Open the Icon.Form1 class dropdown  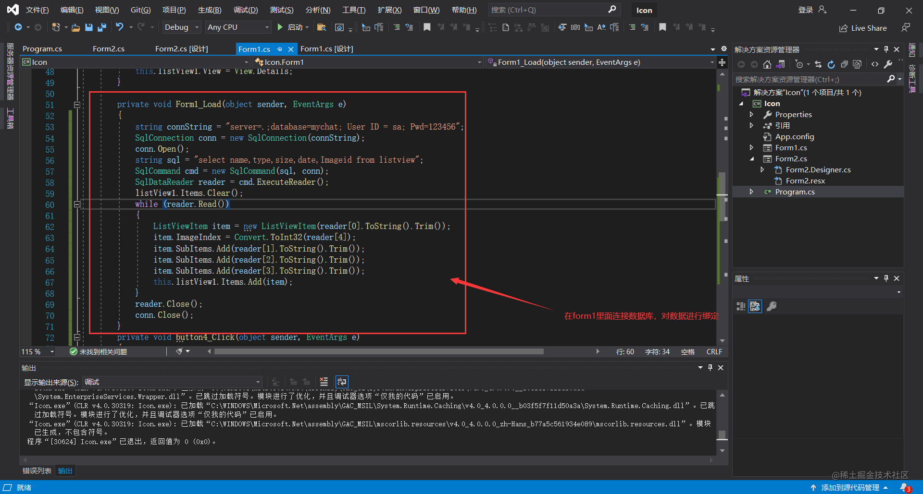coord(368,62)
